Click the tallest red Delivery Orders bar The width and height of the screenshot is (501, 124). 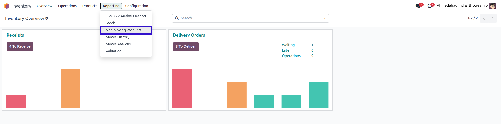pos(182,88)
